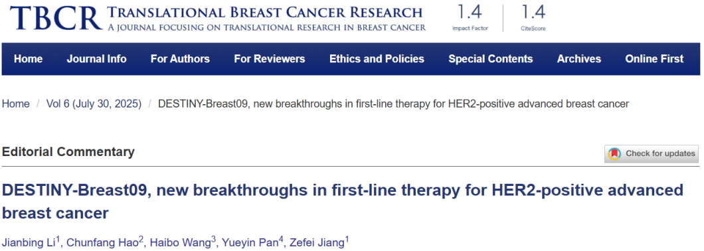Viewport: 704px width, 251px height.
Task: Open the Home menu item
Action: (x=29, y=59)
